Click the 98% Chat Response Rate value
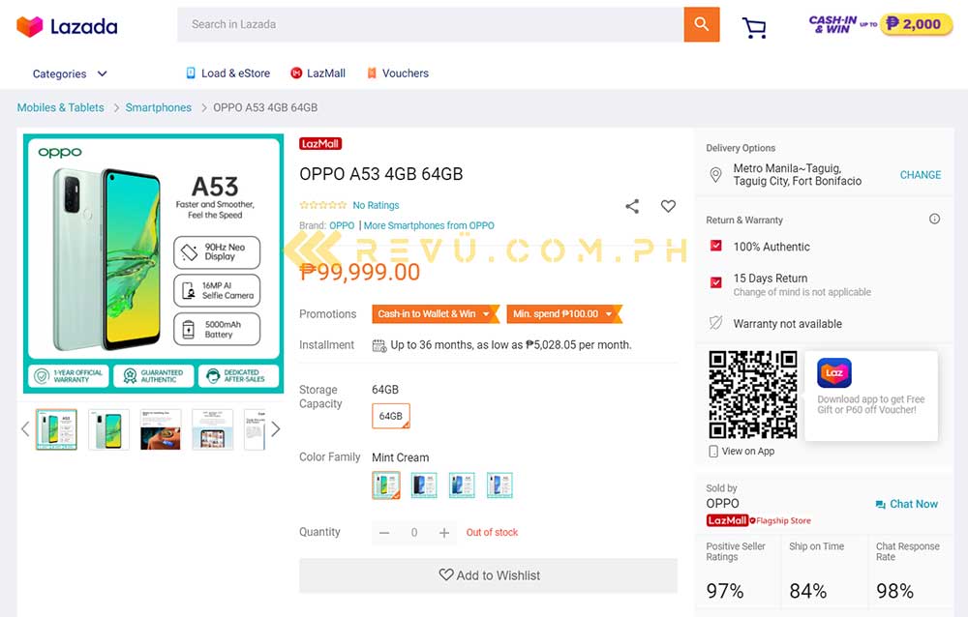Screen dimensions: 968x617 (x=894, y=591)
